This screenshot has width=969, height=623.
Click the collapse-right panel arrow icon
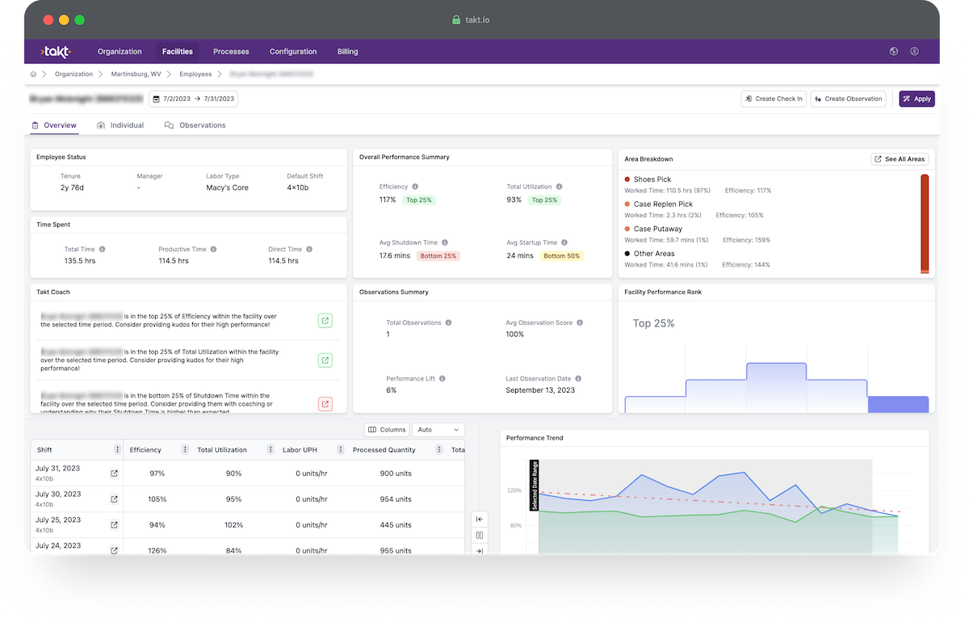(480, 550)
